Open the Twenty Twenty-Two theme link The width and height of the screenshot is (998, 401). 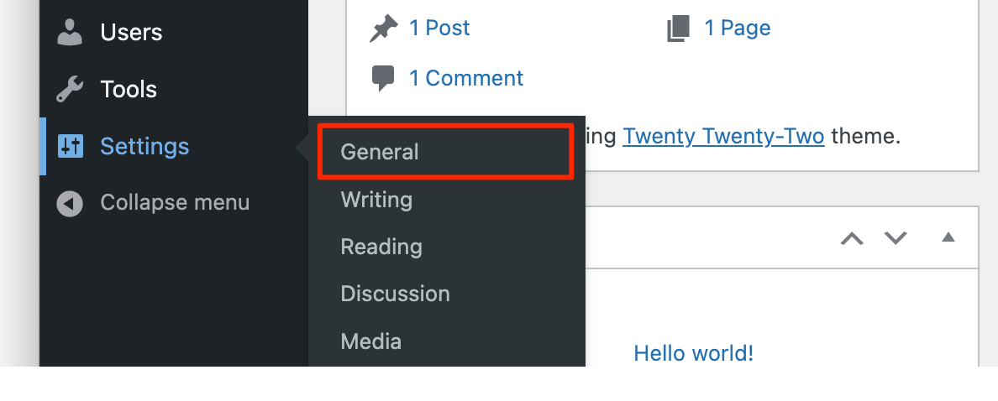[x=722, y=136]
